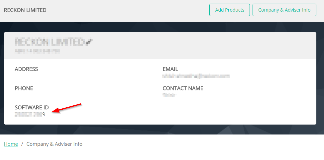Click Company & Adviser Info breadcrumb text

click(54, 144)
